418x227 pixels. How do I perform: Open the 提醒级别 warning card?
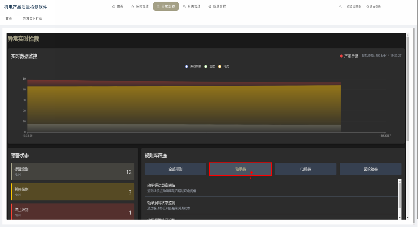[x=73, y=171]
